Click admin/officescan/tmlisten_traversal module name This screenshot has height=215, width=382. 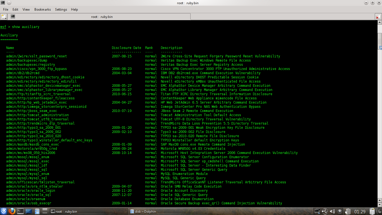pyautogui.click(x=41, y=182)
